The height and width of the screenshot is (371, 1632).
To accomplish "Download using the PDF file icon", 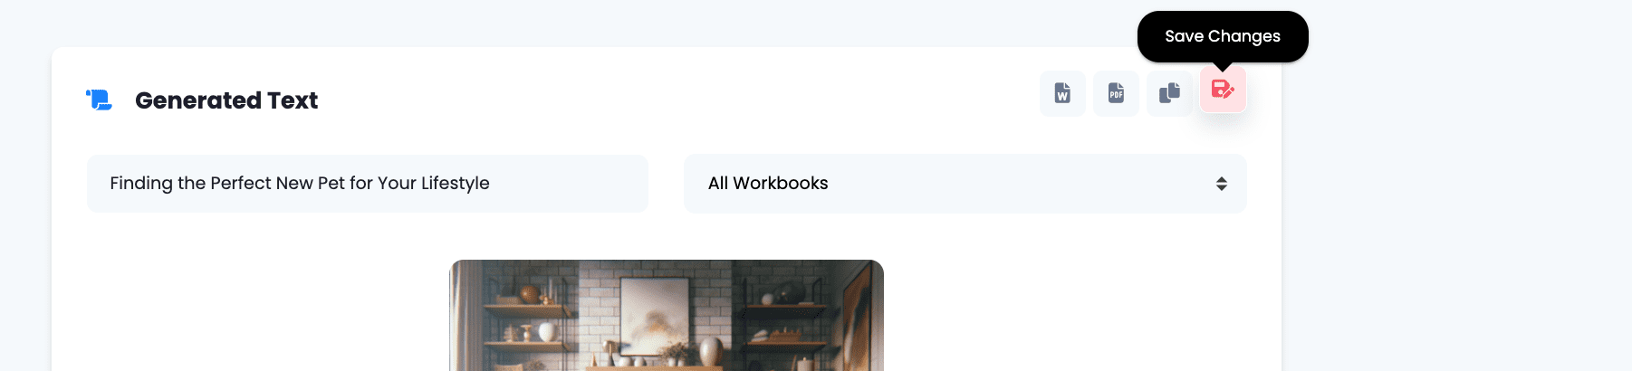I will pos(1116,93).
